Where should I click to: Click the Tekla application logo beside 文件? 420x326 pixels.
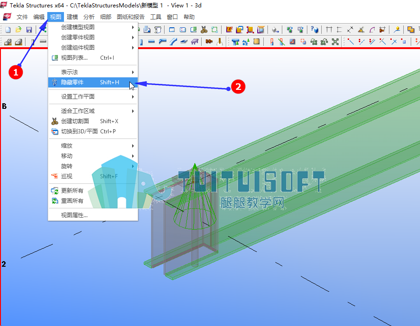pyautogui.click(x=7, y=17)
